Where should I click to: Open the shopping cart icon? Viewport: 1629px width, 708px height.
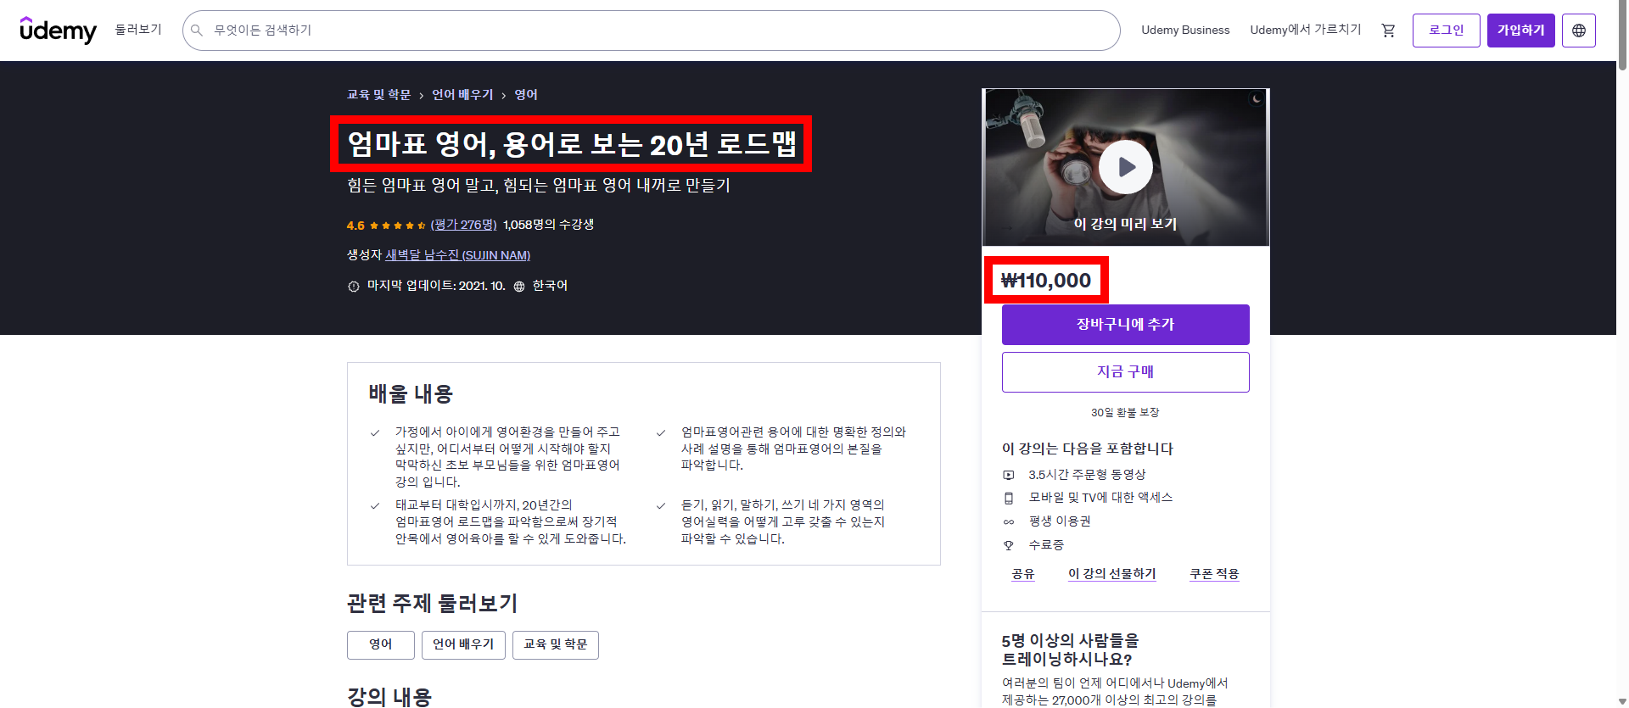click(x=1388, y=31)
